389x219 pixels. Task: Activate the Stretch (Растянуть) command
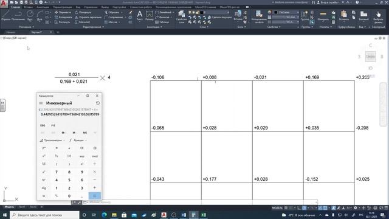[x=62, y=22]
